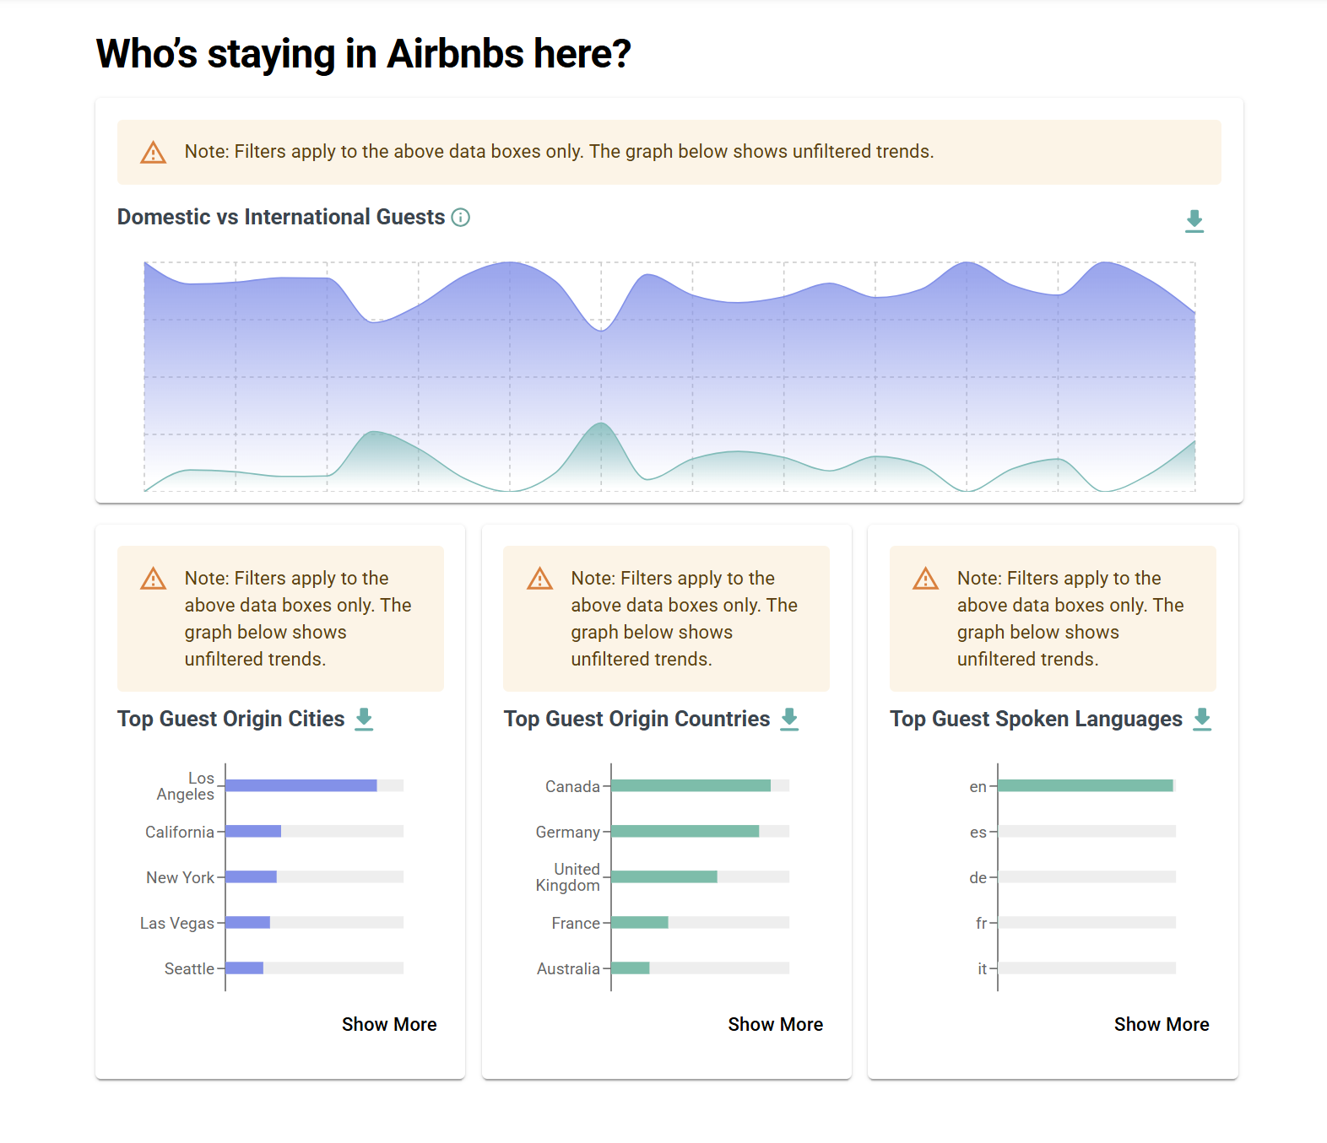The height and width of the screenshot is (1143, 1327).
Task: Show more guest origin countries
Action: tap(775, 1024)
